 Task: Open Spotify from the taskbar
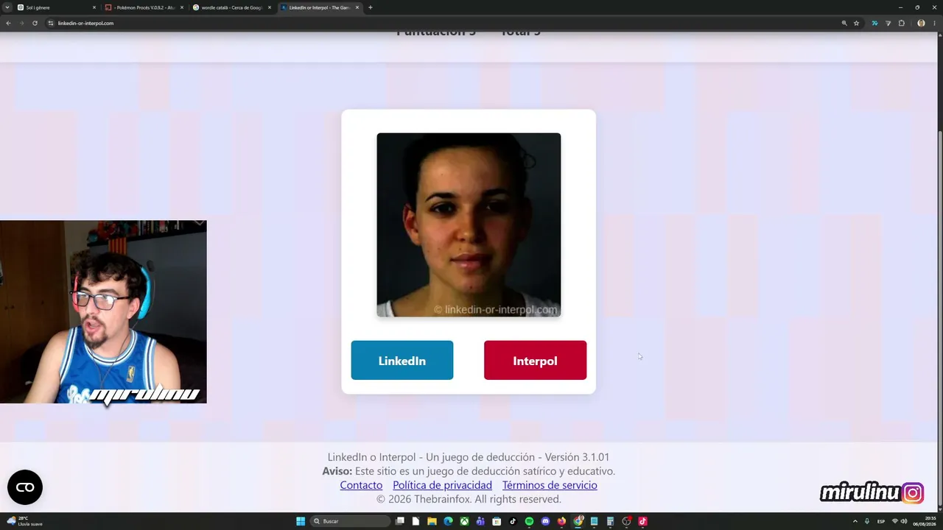tap(529, 521)
